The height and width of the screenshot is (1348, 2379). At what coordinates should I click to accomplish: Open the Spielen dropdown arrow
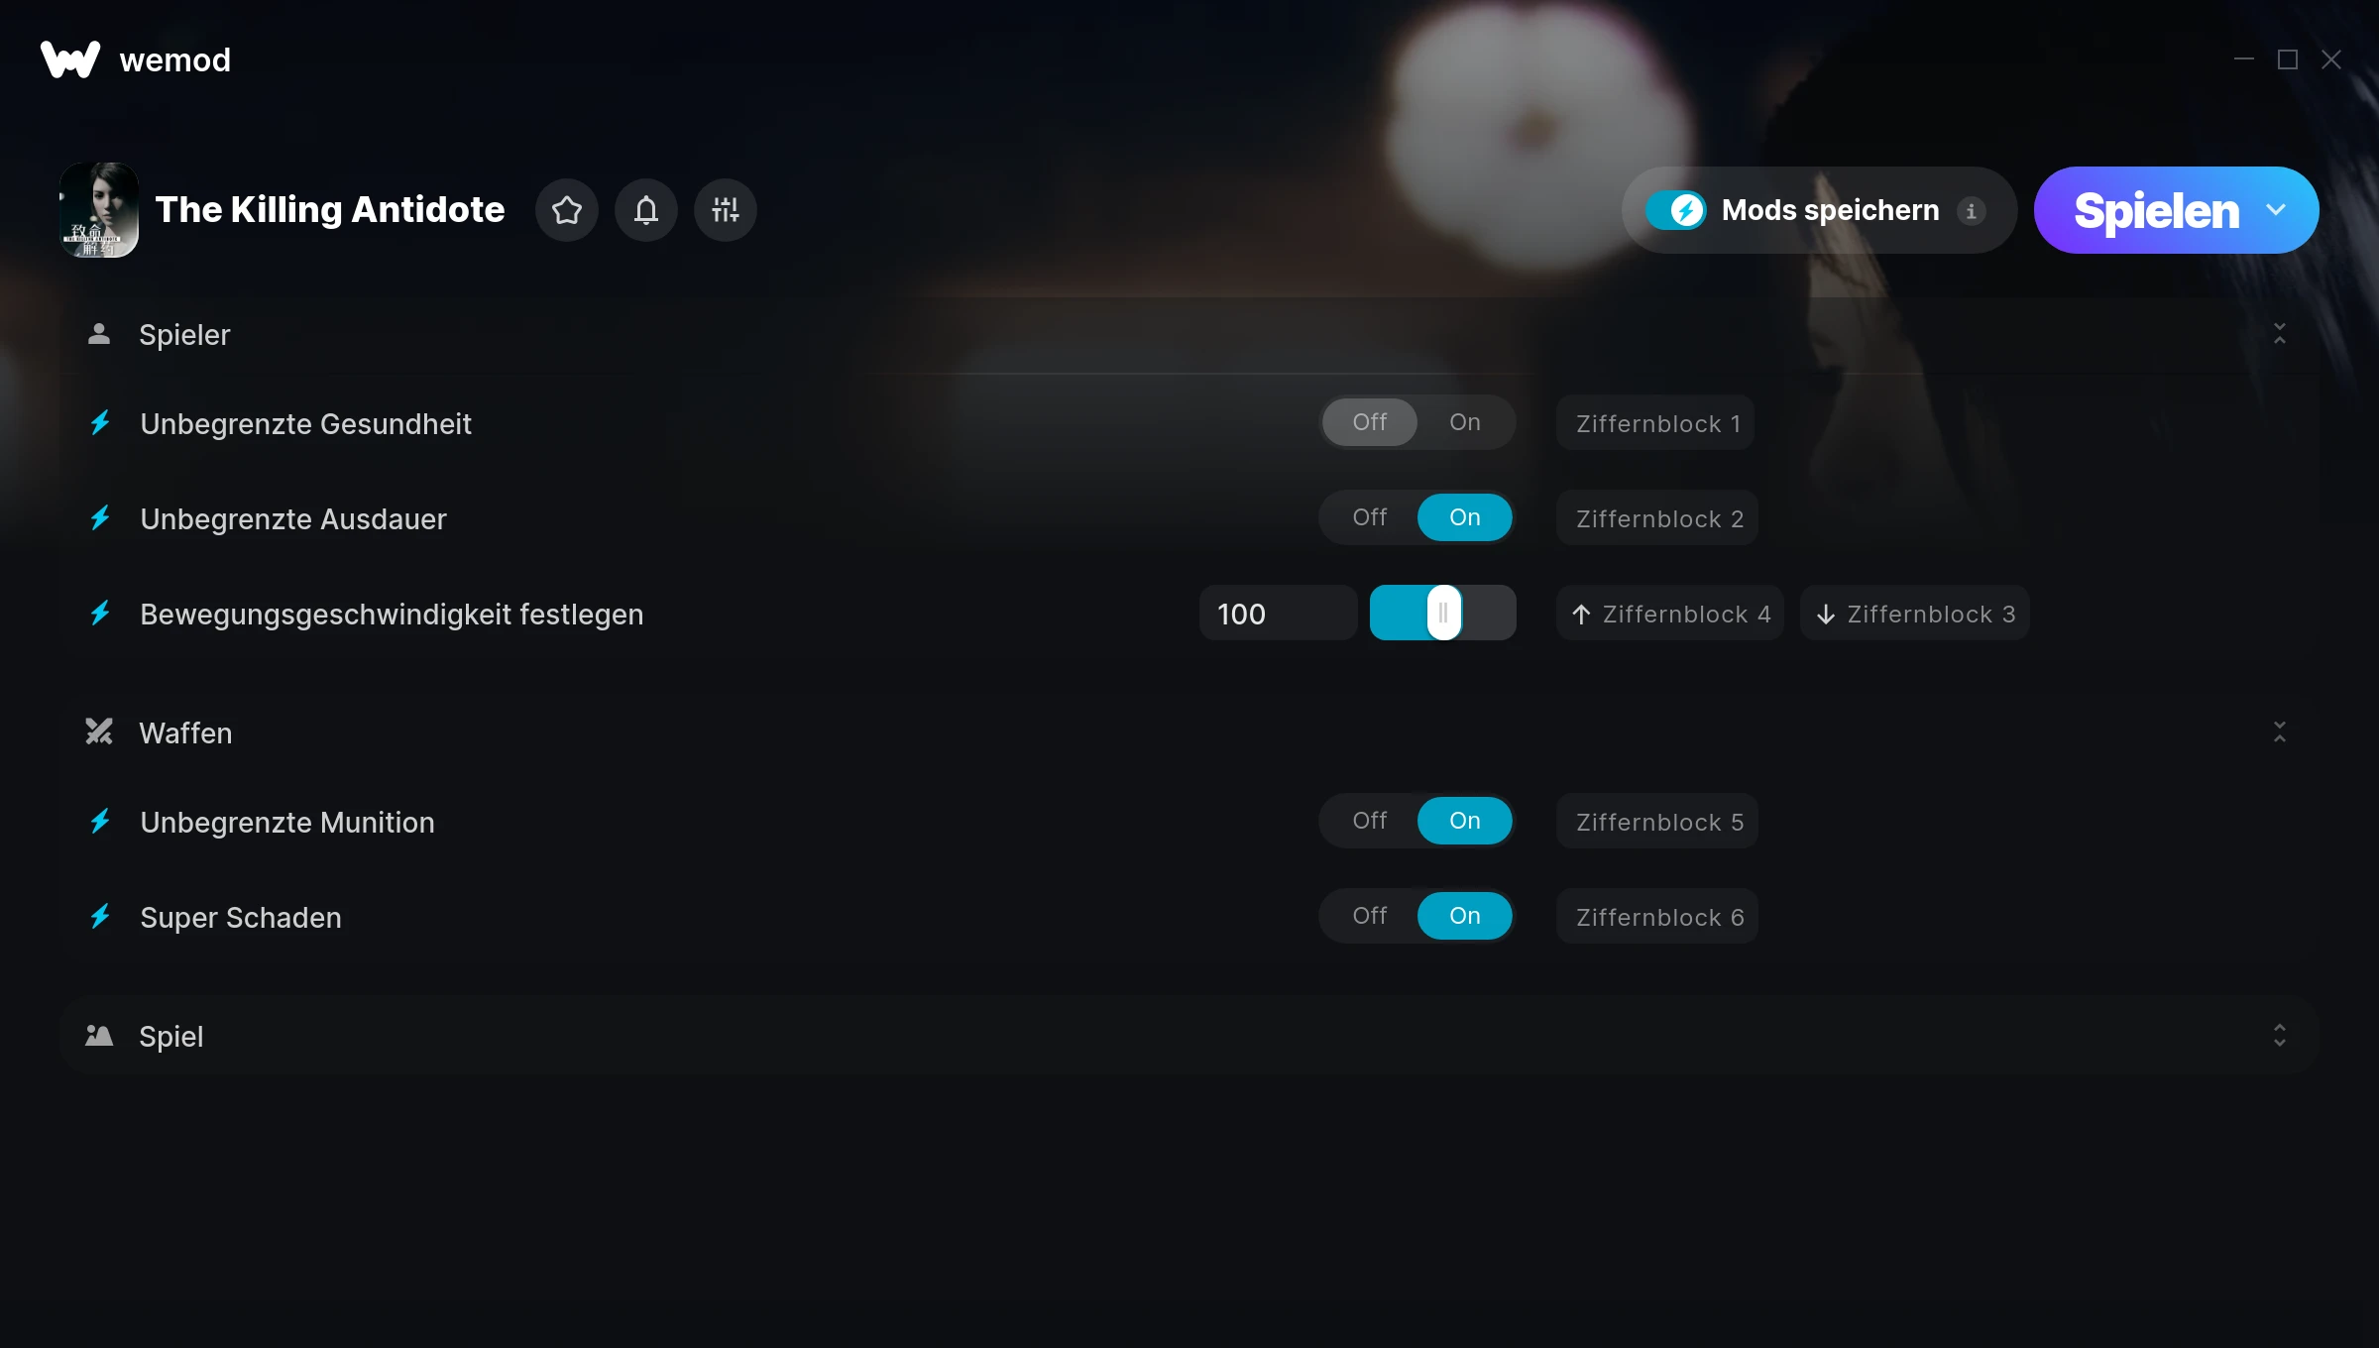tap(2276, 210)
